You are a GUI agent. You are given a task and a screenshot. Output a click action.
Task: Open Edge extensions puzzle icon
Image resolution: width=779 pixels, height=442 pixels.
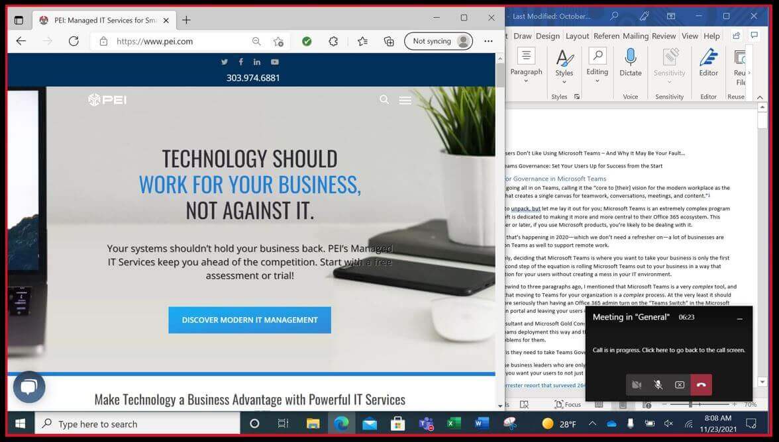pyautogui.click(x=333, y=41)
